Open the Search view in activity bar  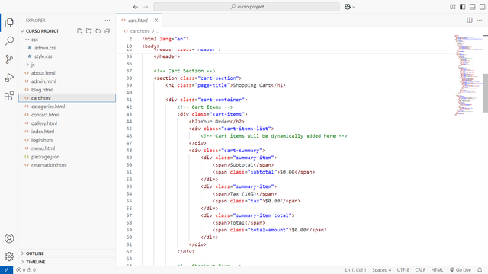point(9,40)
